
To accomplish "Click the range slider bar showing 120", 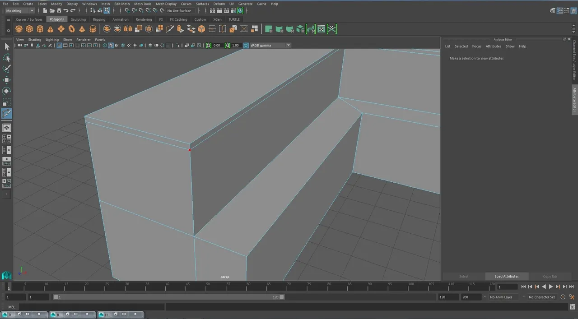I will tap(169, 297).
